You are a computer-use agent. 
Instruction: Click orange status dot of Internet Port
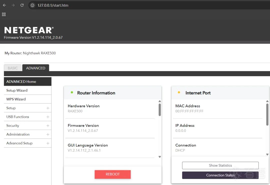(179, 92)
